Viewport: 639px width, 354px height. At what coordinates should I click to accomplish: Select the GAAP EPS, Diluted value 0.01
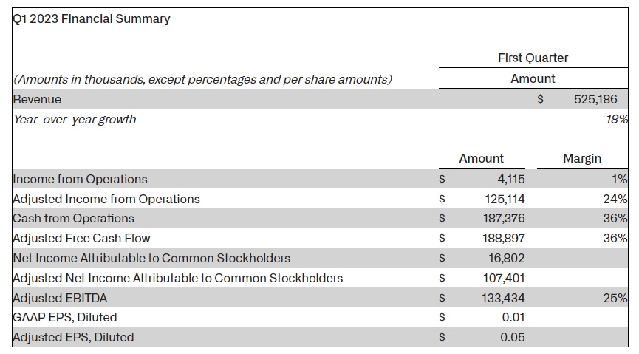513,317
